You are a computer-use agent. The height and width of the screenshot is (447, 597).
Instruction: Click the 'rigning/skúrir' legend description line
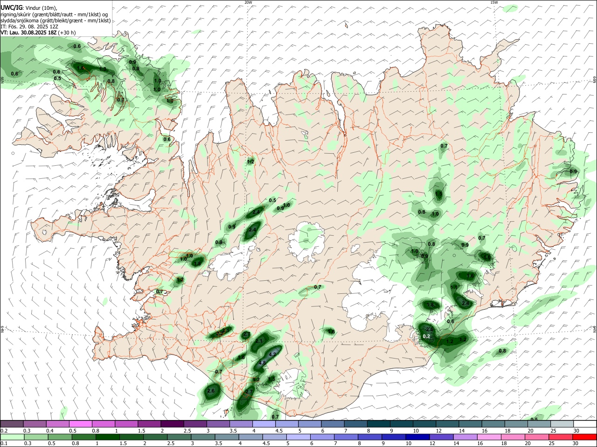pos(54,14)
